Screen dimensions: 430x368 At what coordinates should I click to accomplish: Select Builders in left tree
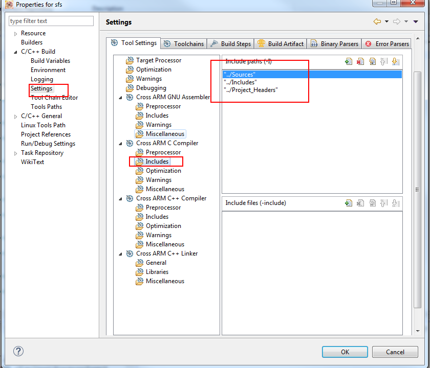pyautogui.click(x=32, y=42)
